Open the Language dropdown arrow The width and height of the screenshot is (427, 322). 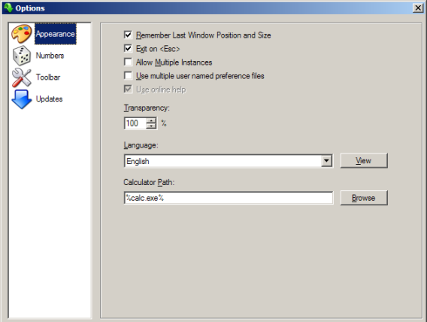coord(326,161)
